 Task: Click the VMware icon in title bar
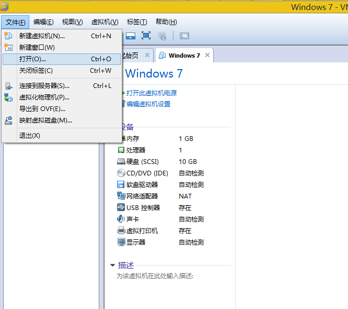tap(4, 7)
